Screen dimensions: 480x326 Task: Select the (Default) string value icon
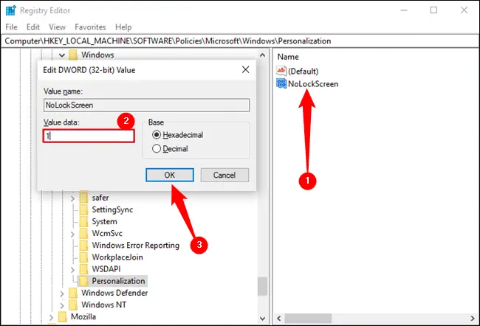[x=281, y=71]
